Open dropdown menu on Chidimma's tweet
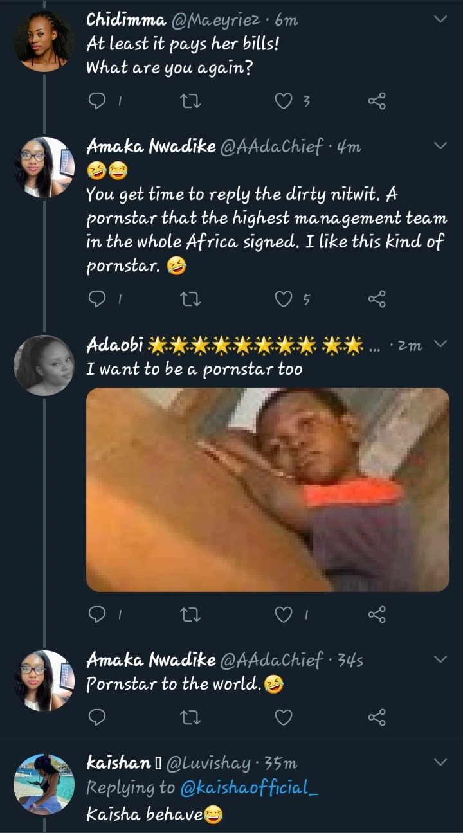This screenshot has height=833, width=463. tap(440, 19)
